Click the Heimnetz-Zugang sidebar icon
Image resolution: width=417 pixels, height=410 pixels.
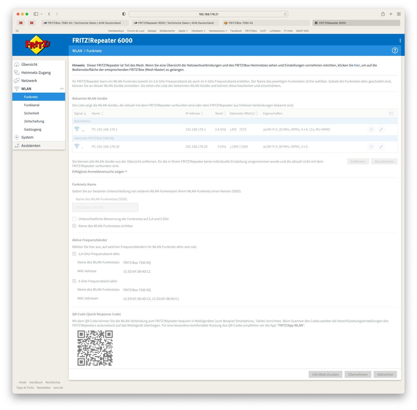click(x=17, y=73)
